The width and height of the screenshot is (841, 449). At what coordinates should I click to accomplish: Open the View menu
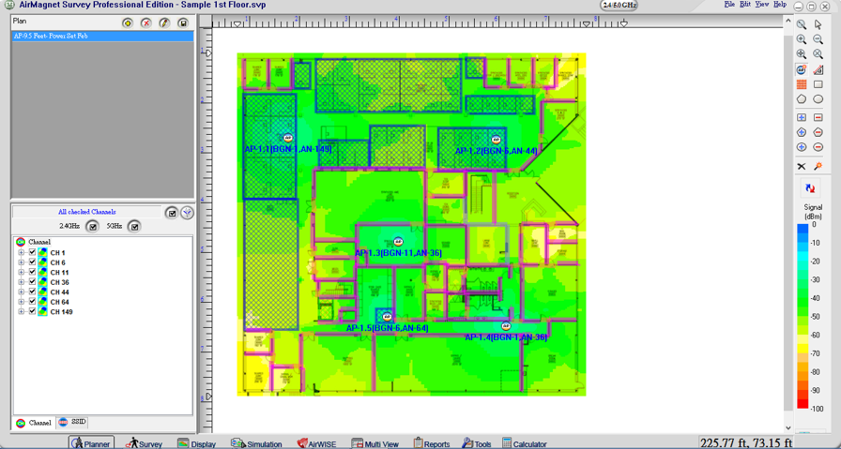click(761, 5)
